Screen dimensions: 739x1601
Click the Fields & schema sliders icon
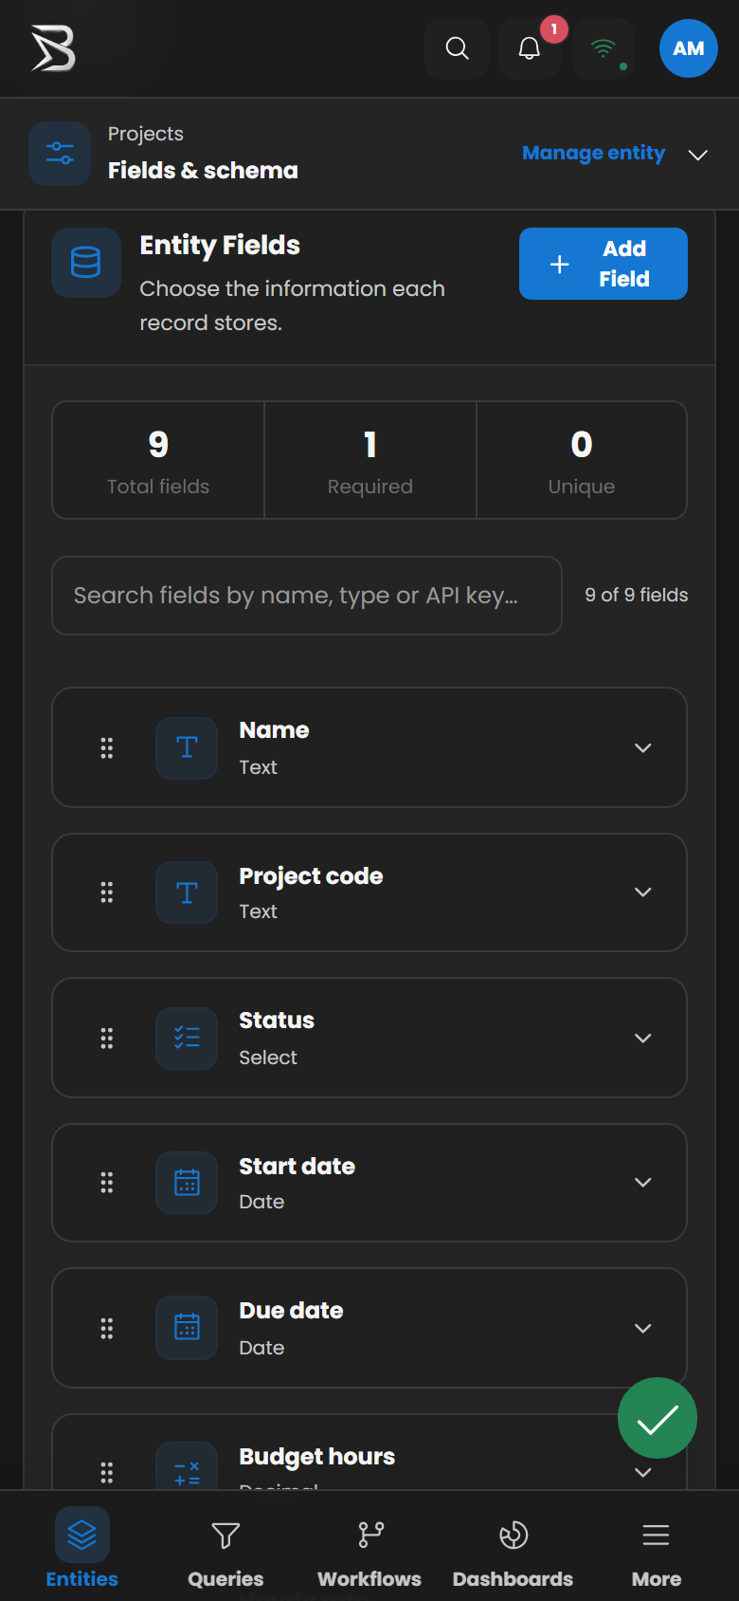click(x=60, y=153)
